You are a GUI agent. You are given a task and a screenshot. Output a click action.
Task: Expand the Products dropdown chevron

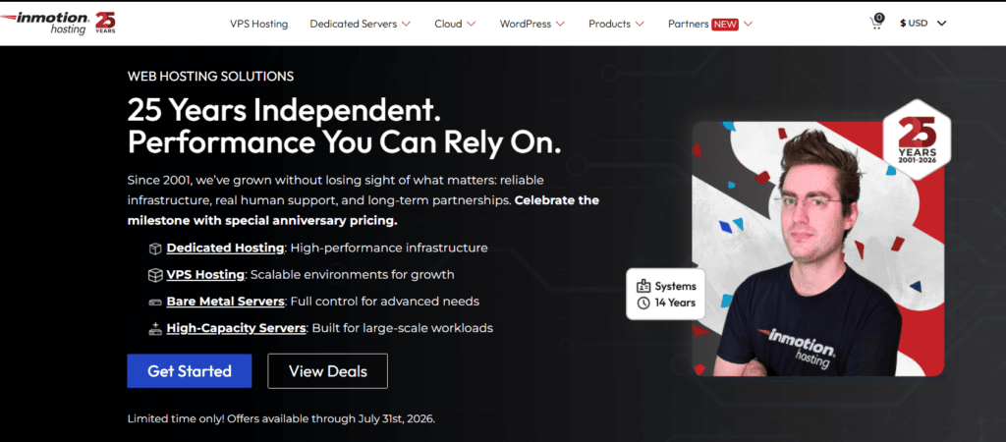[640, 25]
